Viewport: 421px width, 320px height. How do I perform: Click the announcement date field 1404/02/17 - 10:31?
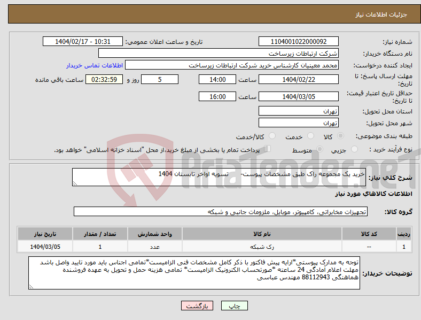83,41
